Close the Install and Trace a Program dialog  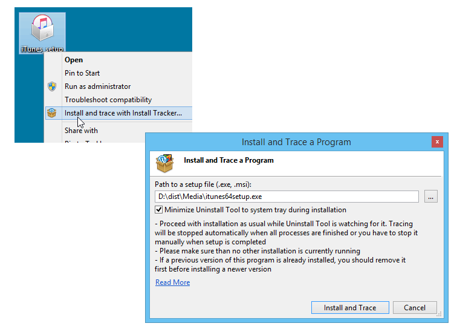point(437,142)
